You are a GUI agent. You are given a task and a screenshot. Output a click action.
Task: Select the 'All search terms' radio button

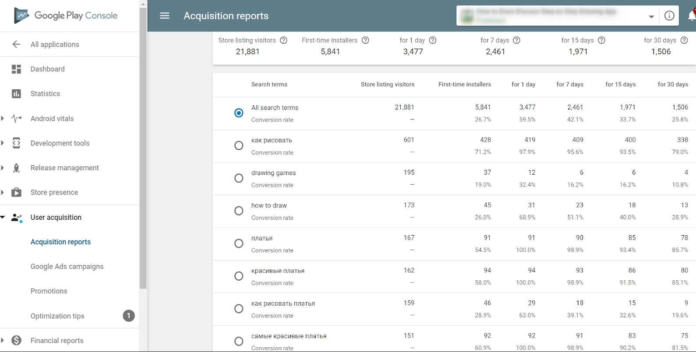click(239, 113)
